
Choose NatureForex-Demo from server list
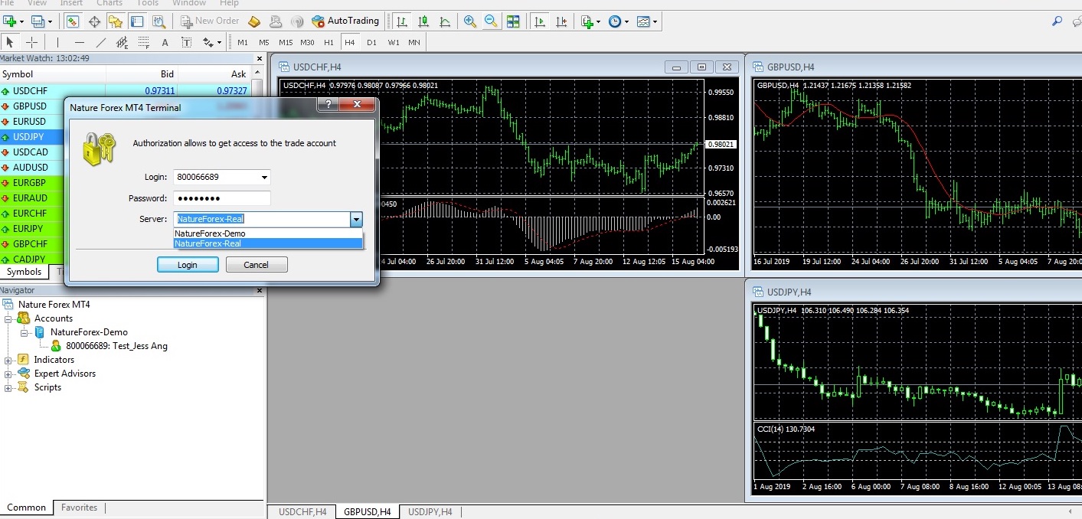click(268, 233)
